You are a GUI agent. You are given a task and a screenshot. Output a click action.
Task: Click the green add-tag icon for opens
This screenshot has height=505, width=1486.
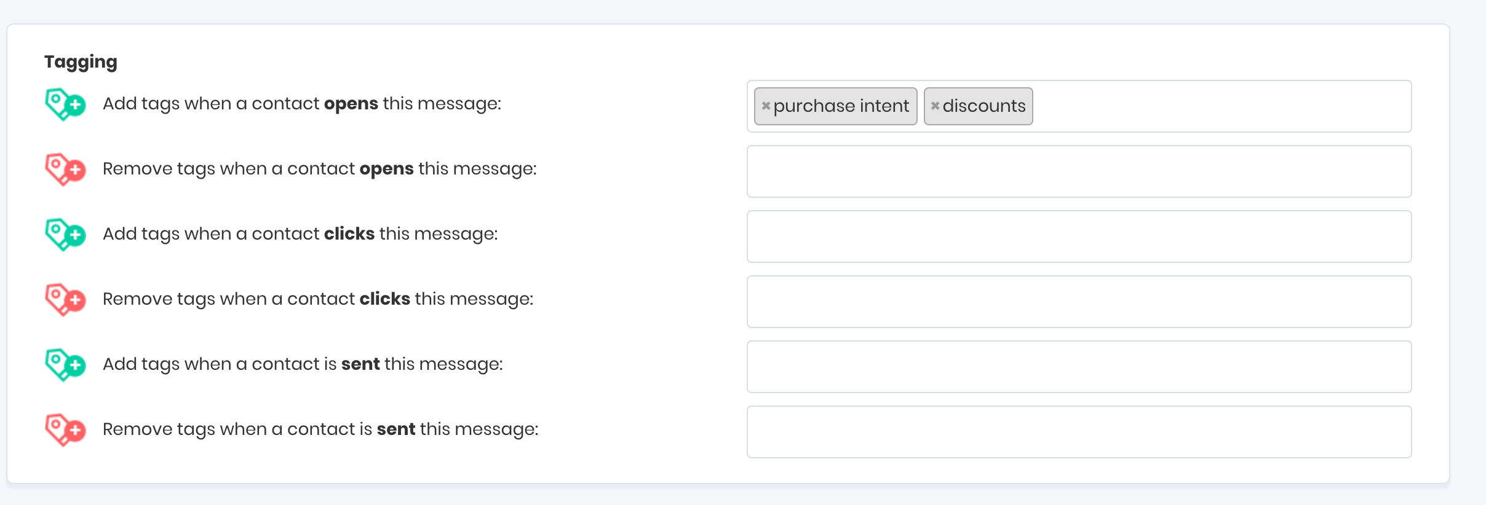(x=65, y=104)
